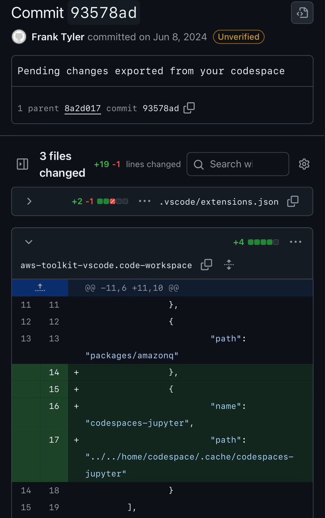The width and height of the screenshot is (325, 518).
Task: Open parent commit 8a2d017
Action: pos(82,108)
